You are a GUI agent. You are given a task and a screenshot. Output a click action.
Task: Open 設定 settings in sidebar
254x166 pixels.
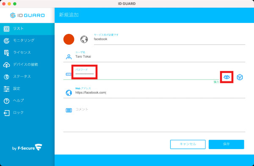point(27,89)
